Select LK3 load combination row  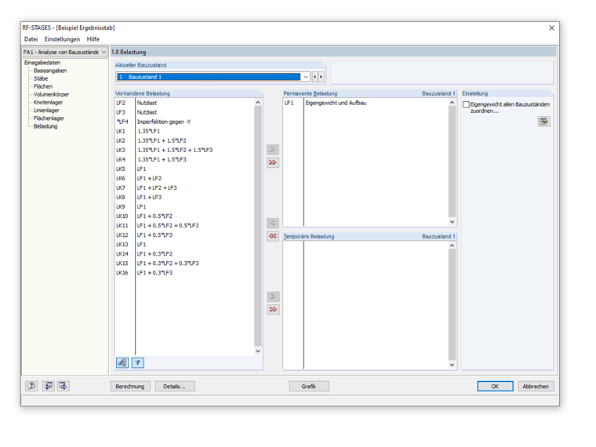coord(184,150)
